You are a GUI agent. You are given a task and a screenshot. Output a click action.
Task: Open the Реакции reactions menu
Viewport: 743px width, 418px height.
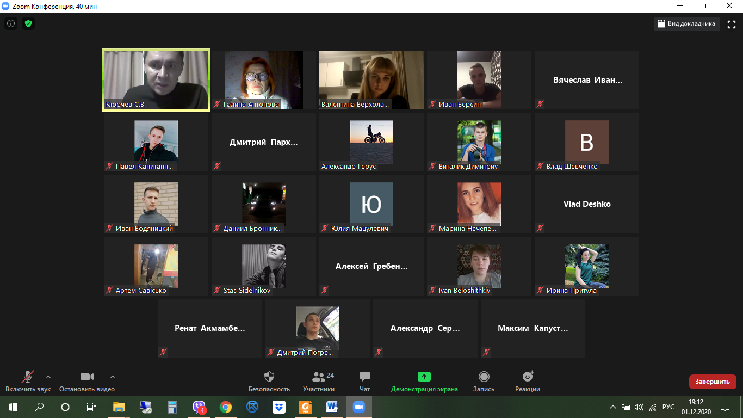tap(528, 382)
